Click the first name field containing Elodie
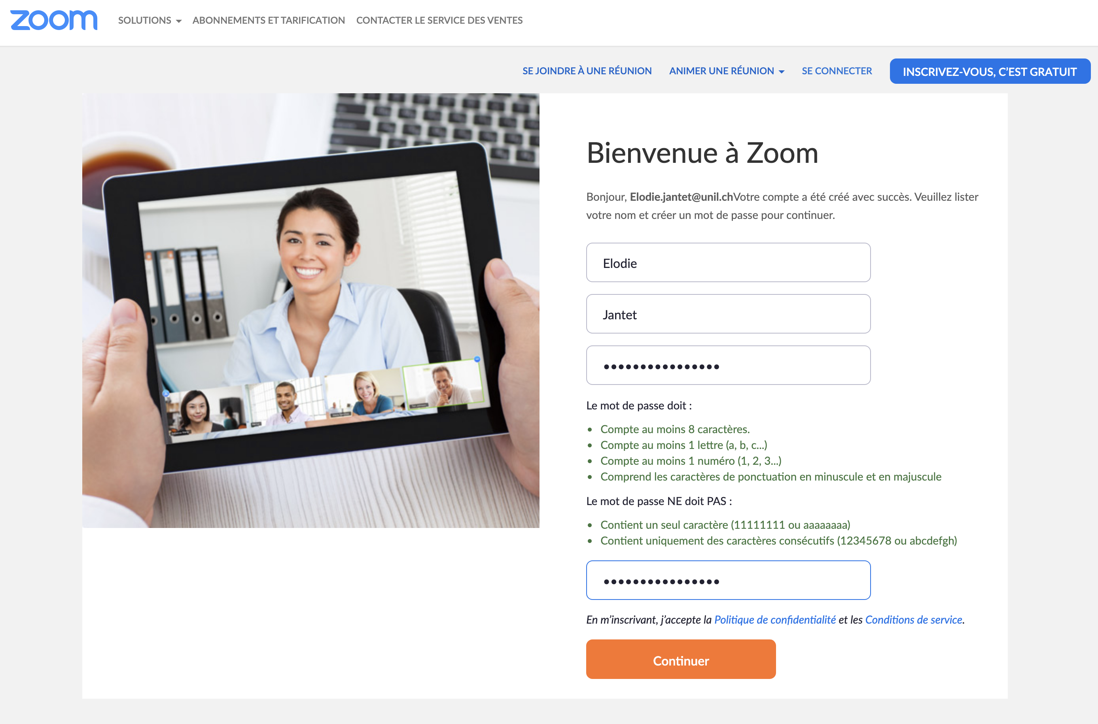The height and width of the screenshot is (724, 1098). click(728, 263)
